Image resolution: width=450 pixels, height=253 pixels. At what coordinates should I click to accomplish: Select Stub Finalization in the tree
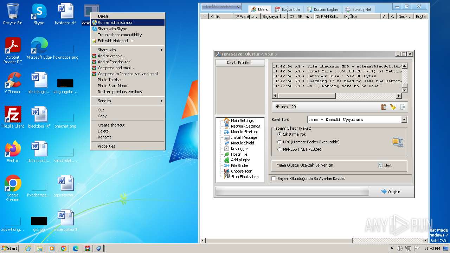click(x=245, y=177)
